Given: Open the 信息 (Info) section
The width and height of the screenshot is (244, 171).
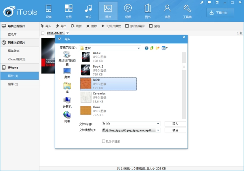Looking at the screenshot, I should pyautogui.click(x=168, y=11).
